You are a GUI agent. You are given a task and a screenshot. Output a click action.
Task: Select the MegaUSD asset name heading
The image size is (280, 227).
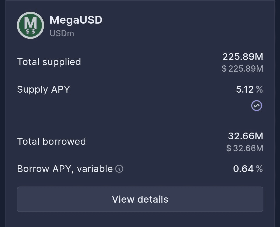[76, 20]
